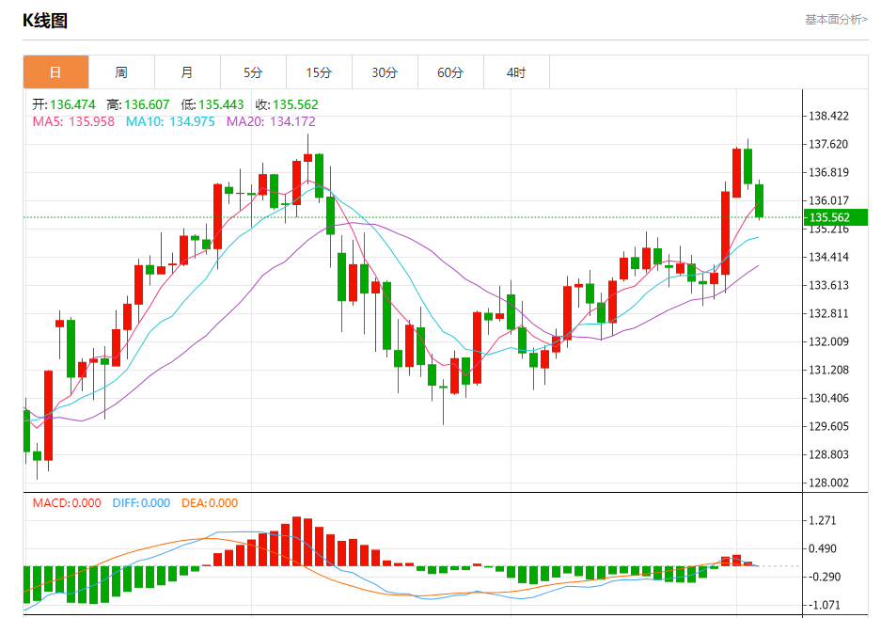Viewport: 881px width, 618px height.
Task: Click the high price 136.607
Action: [147, 104]
